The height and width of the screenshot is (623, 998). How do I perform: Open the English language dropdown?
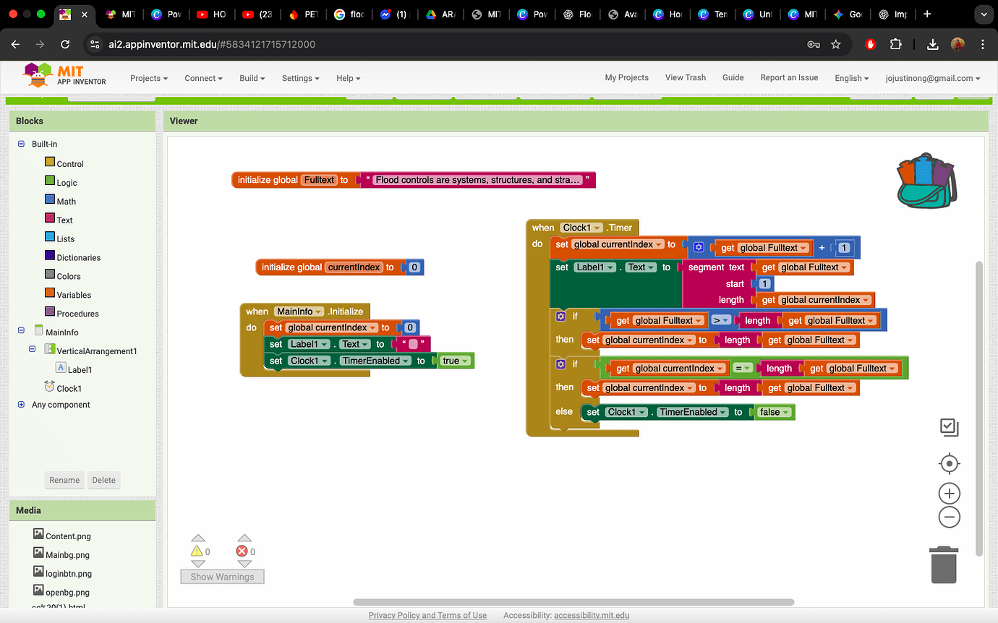click(x=851, y=78)
